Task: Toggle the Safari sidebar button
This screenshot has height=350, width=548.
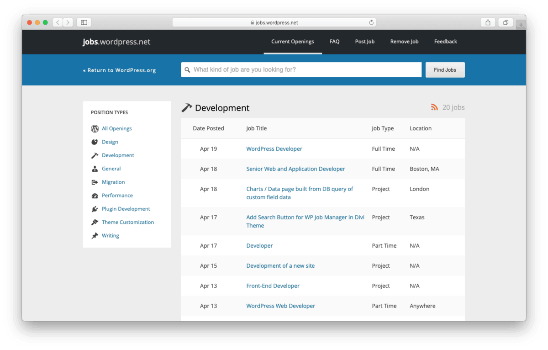Action: pos(84,22)
